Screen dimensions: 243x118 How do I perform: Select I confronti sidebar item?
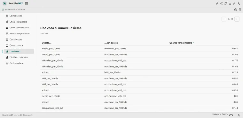(x=19, y=51)
